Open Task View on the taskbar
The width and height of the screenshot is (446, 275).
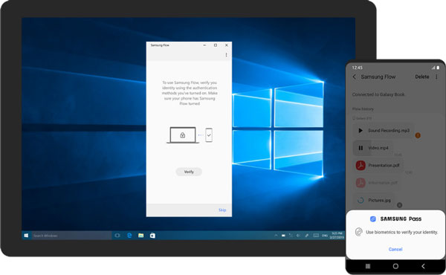tap(117, 236)
